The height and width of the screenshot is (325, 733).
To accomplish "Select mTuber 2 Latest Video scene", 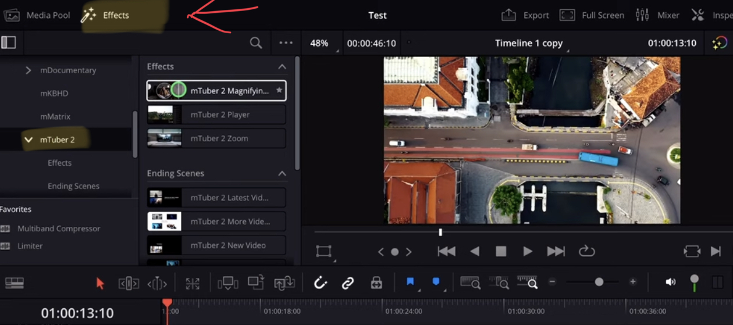I will pos(216,198).
